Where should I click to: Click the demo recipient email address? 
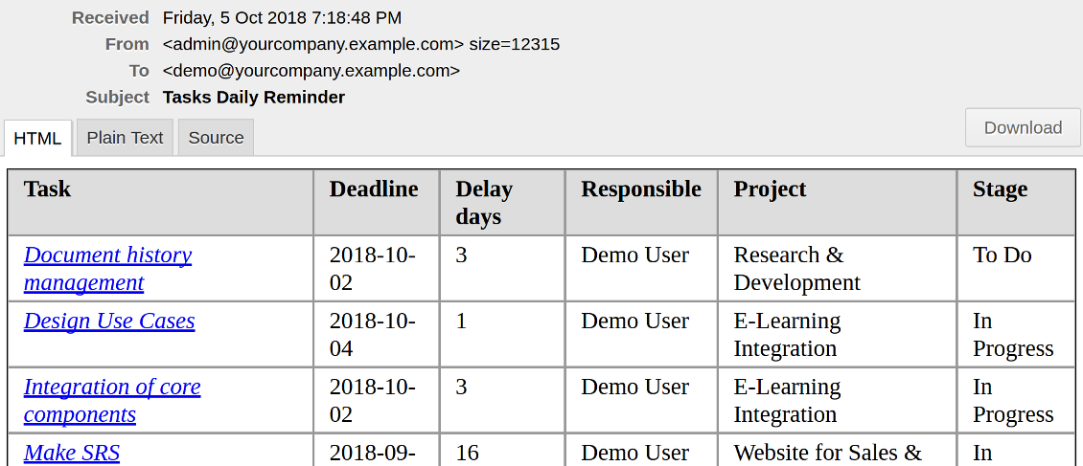(x=311, y=70)
